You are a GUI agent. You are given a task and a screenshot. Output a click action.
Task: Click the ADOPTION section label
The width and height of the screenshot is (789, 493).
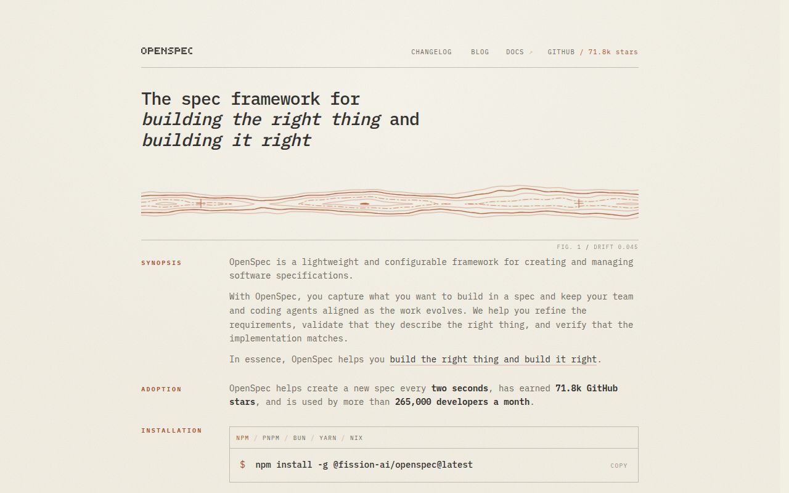click(161, 389)
